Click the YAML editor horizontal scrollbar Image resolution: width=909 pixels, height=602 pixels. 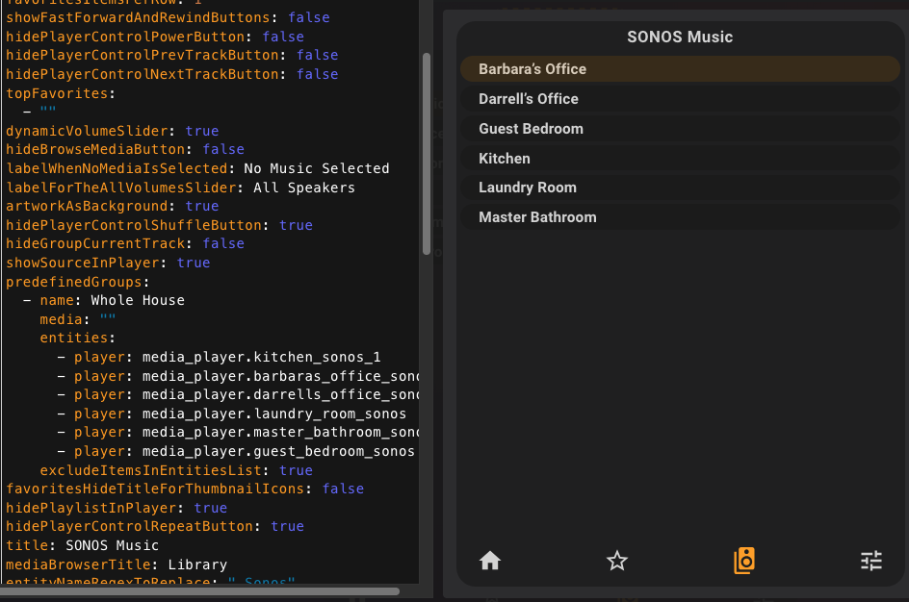(x=200, y=591)
